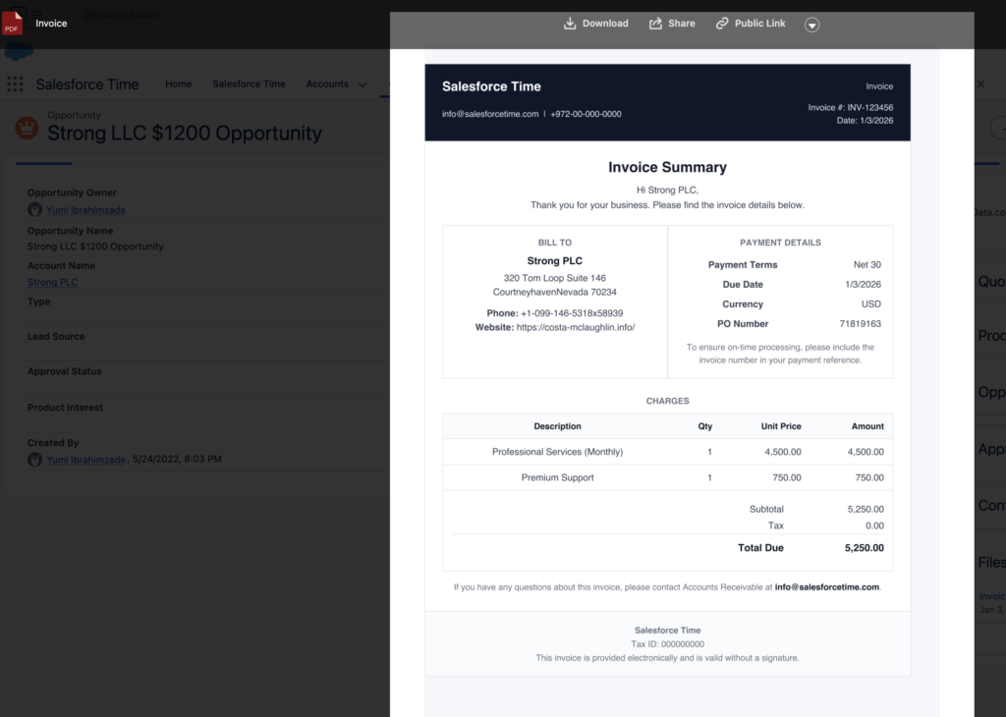Click the Created By avatar icon
This screenshot has width=1006, height=717.
[34, 460]
